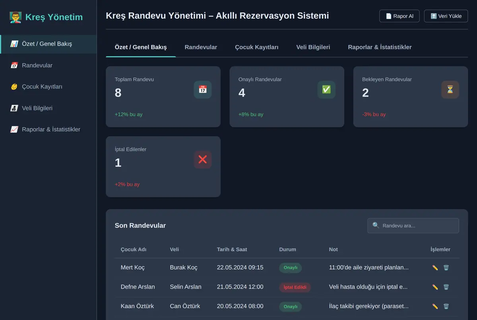Select the child name Mert Koç
The width and height of the screenshot is (477, 320).
point(133,268)
